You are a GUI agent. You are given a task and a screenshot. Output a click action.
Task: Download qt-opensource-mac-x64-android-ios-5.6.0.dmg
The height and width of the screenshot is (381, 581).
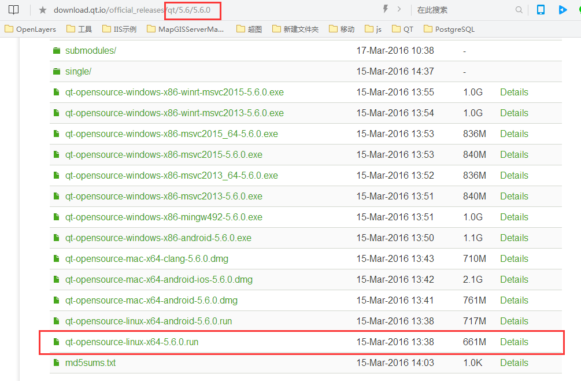[159, 279]
